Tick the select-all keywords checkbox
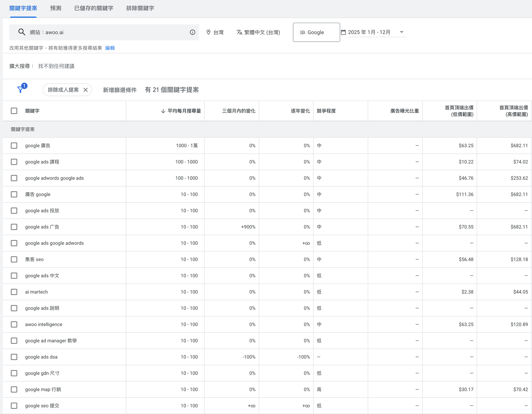 pyautogui.click(x=14, y=111)
